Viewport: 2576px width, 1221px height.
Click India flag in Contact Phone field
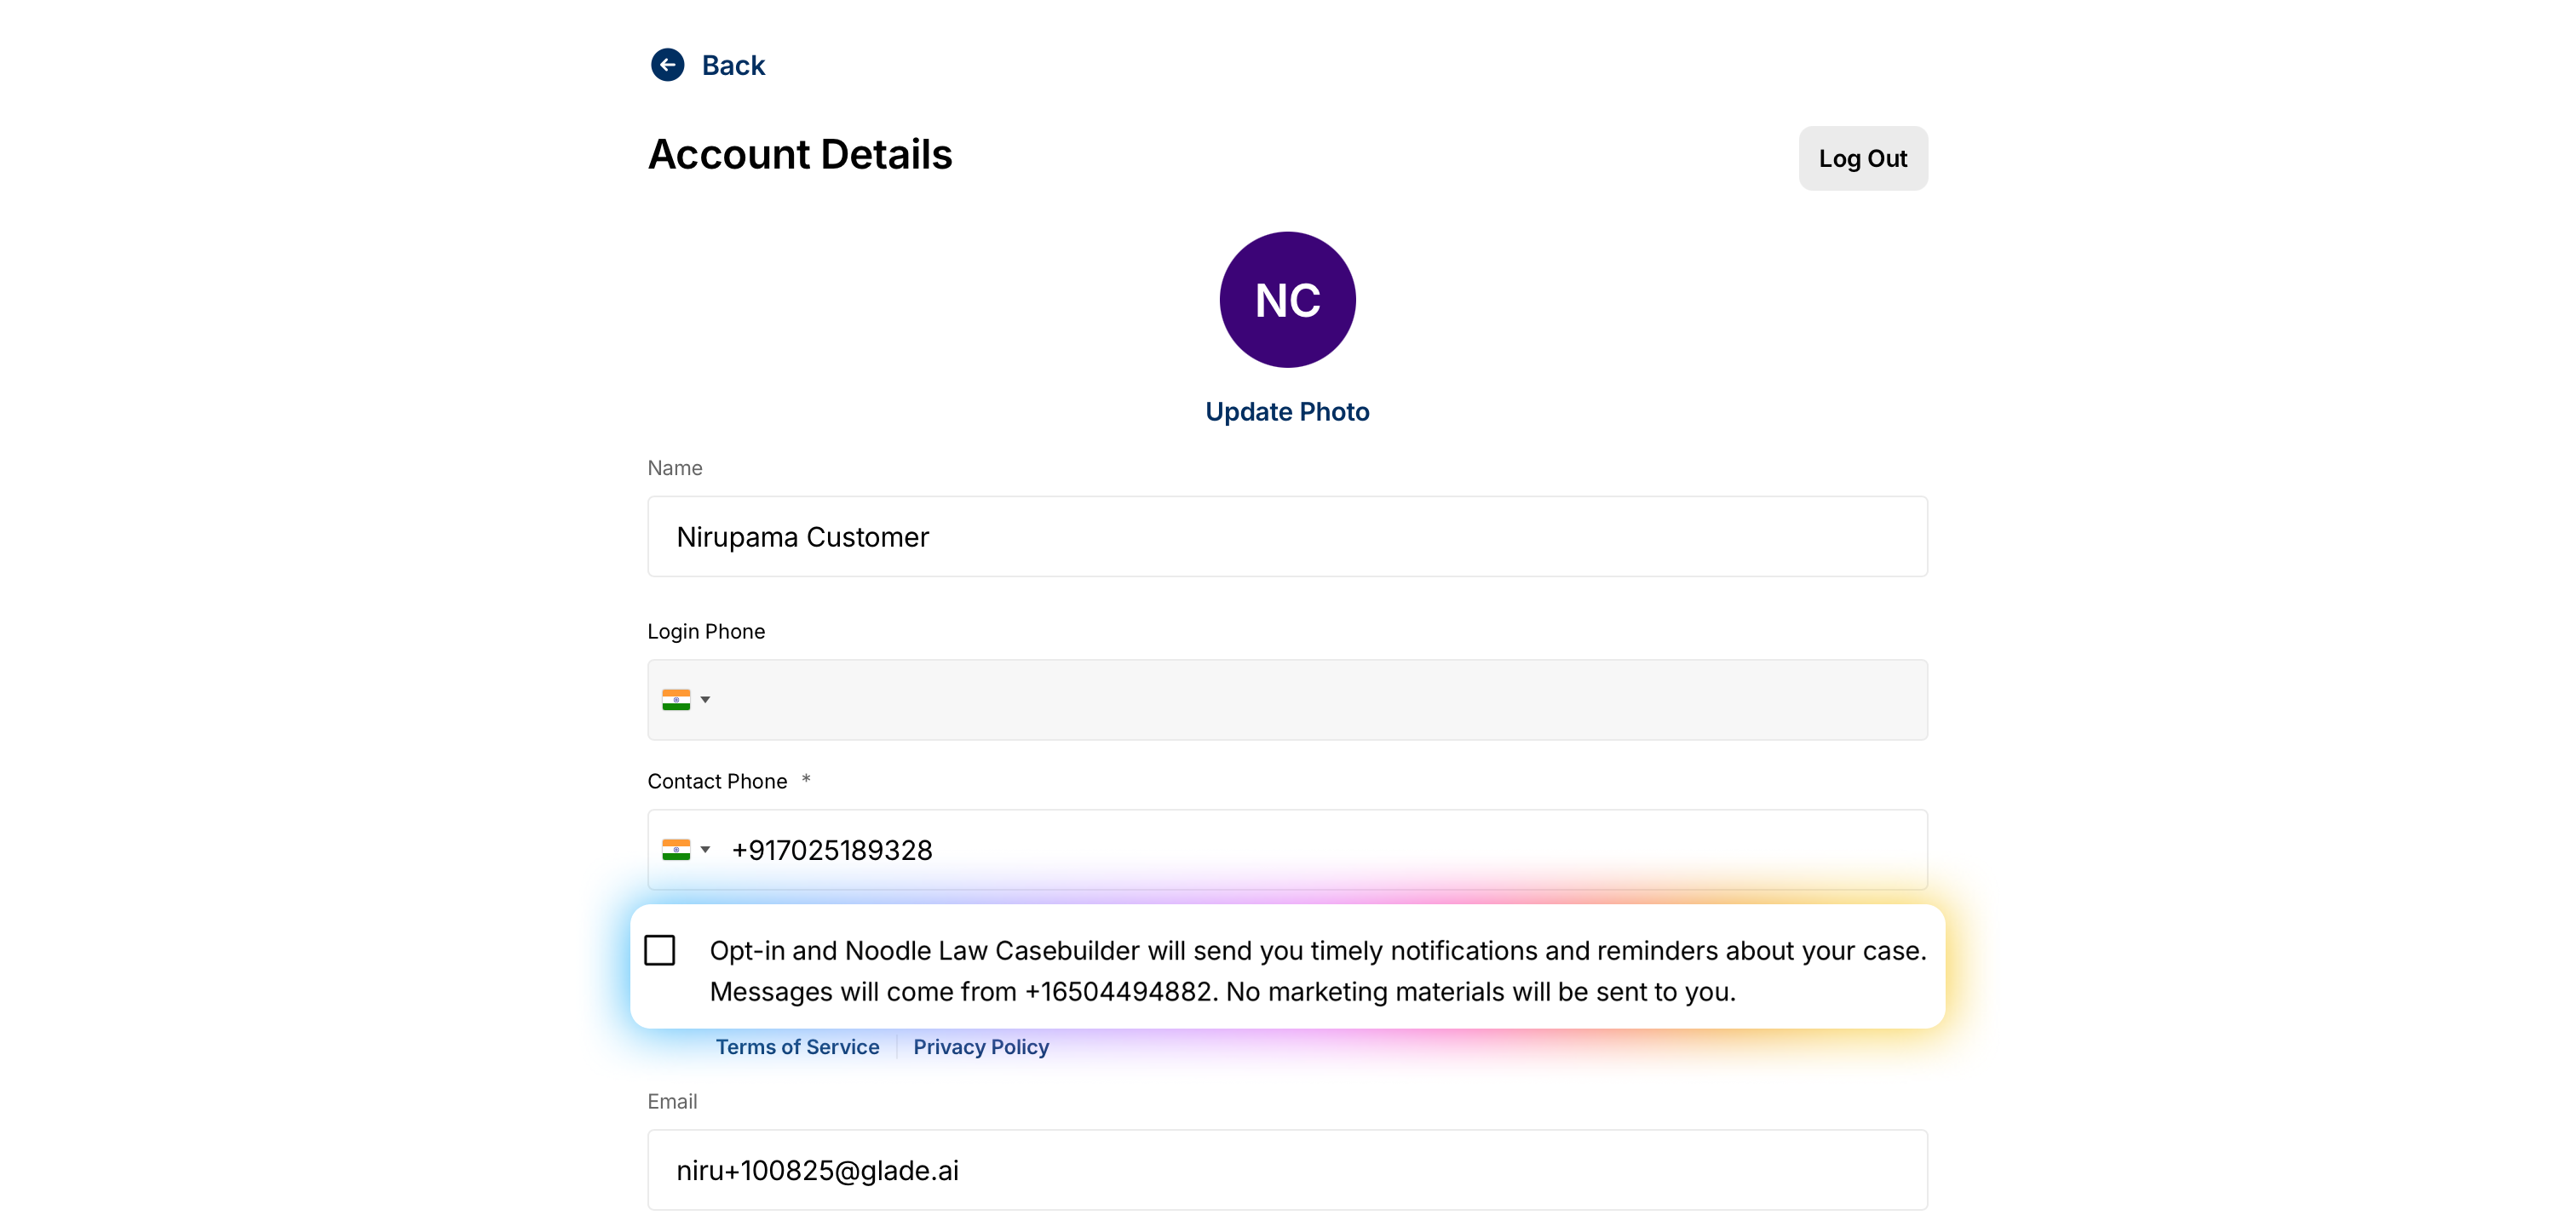pos(676,851)
